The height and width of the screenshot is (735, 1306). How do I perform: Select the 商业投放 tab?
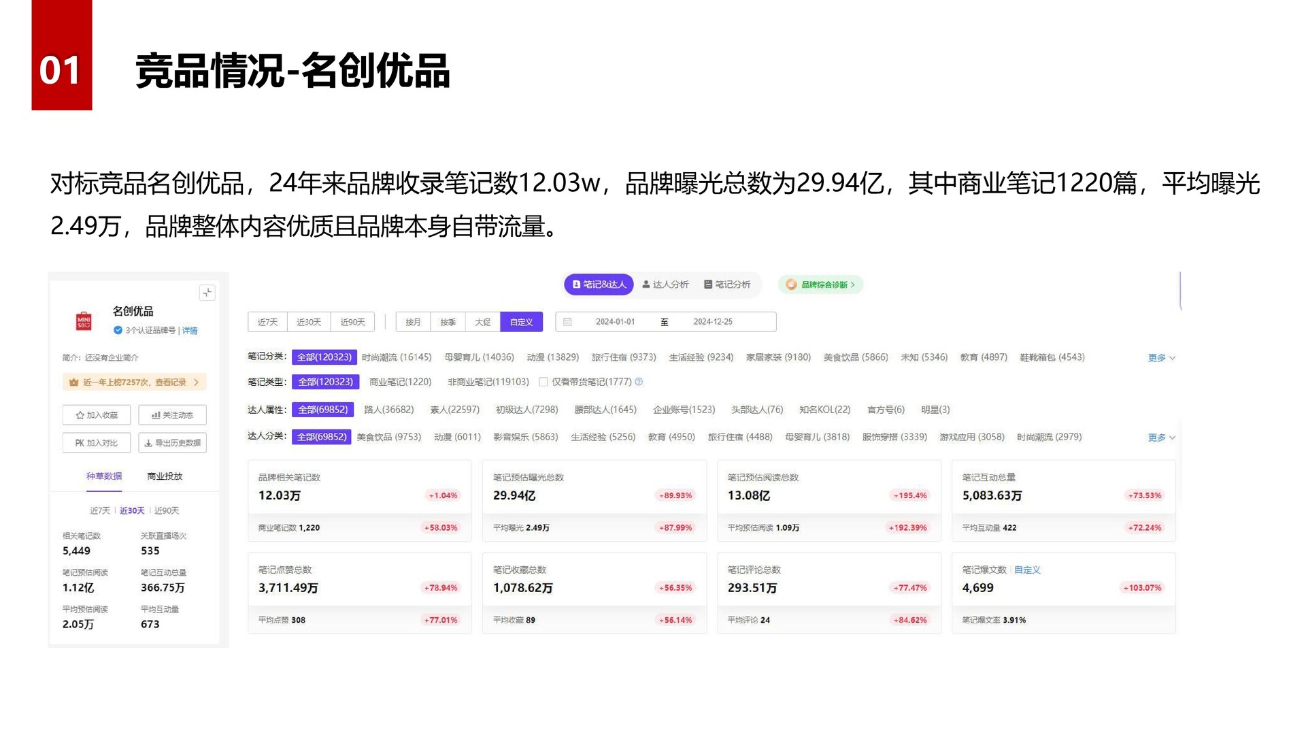click(x=165, y=476)
